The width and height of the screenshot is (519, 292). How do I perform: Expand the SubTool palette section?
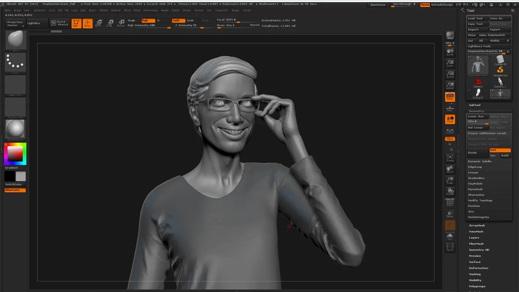point(475,105)
